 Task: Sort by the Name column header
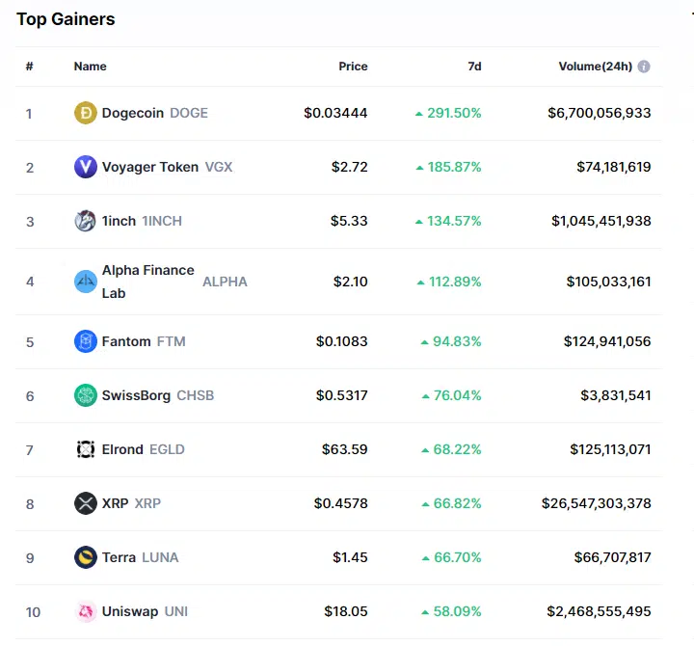[x=90, y=67]
